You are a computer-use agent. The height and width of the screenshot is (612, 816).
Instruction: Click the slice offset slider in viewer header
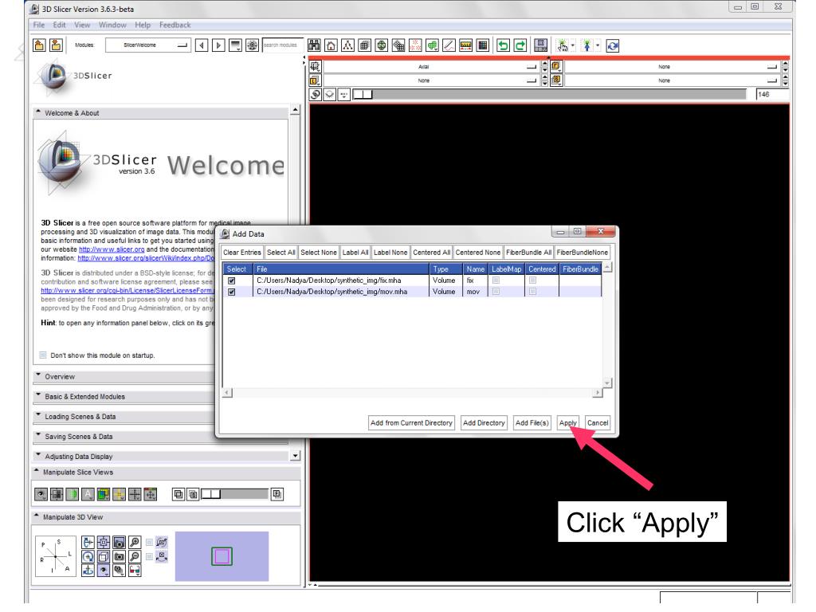(549, 94)
